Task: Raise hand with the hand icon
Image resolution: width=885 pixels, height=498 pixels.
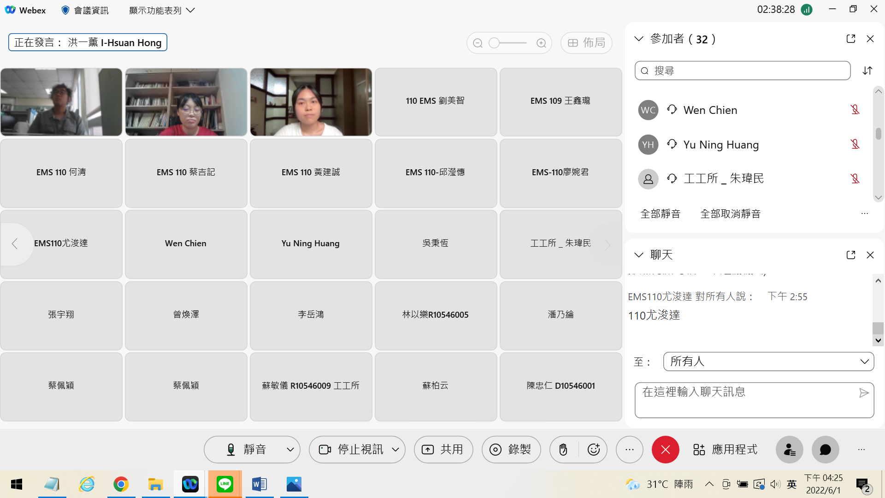Action: click(x=563, y=450)
